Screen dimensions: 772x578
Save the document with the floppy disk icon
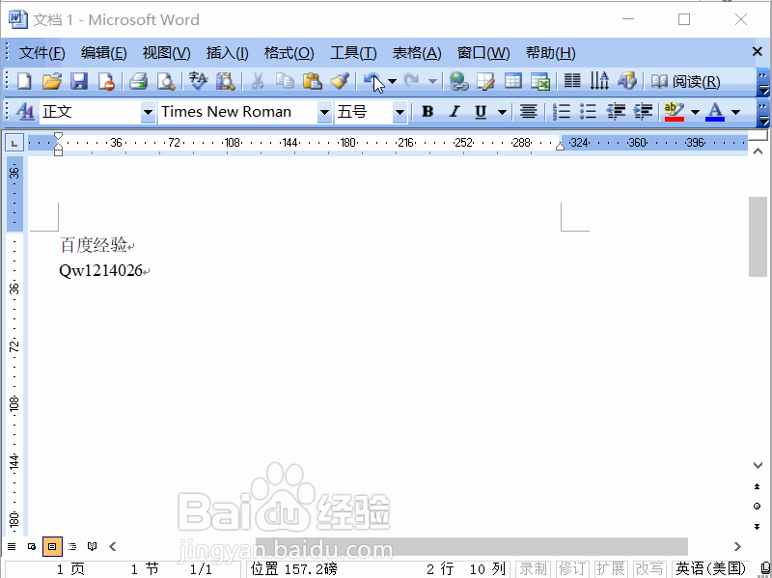click(x=79, y=81)
